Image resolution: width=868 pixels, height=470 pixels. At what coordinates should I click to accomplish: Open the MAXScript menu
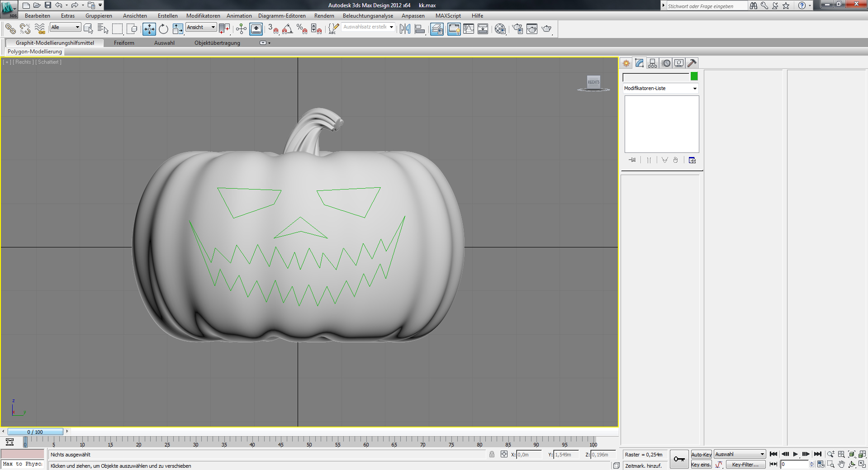(x=448, y=16)
